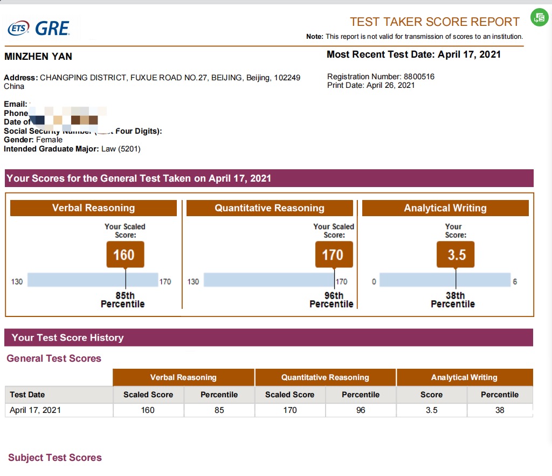Screen dimensions: 552x476
Task: Click the Verbal Reasoning score scale bar
Action: coord(93,280)
